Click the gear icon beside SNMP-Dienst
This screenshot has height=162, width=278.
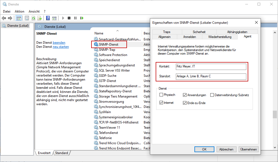pos(96,44)
